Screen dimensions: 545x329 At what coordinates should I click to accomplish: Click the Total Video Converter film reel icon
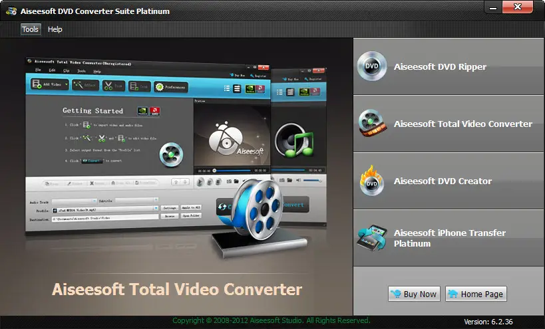(x=372, y=123)
